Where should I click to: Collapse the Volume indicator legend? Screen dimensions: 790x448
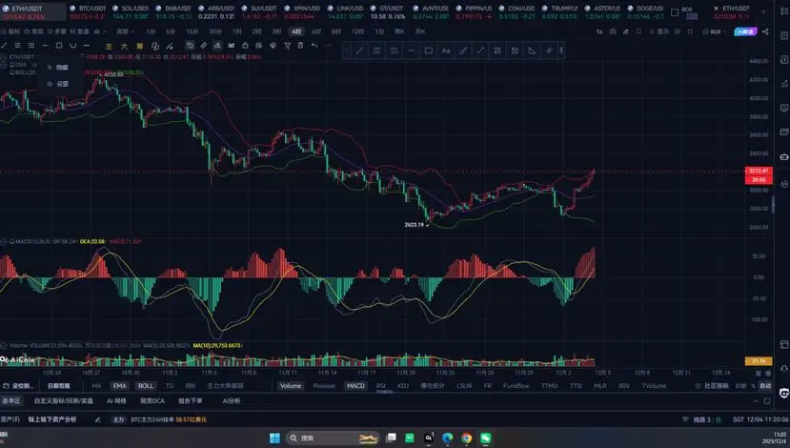(x=4, y=346)
